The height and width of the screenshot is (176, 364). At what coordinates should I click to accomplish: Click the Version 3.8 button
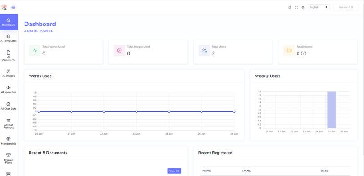click(x=346, y=7)
